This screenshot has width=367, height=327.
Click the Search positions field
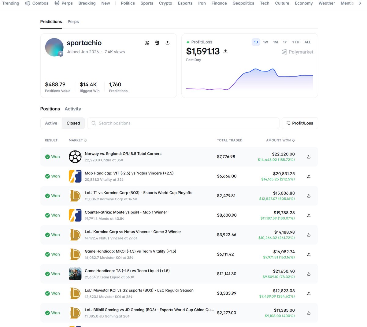pos(183,123)
